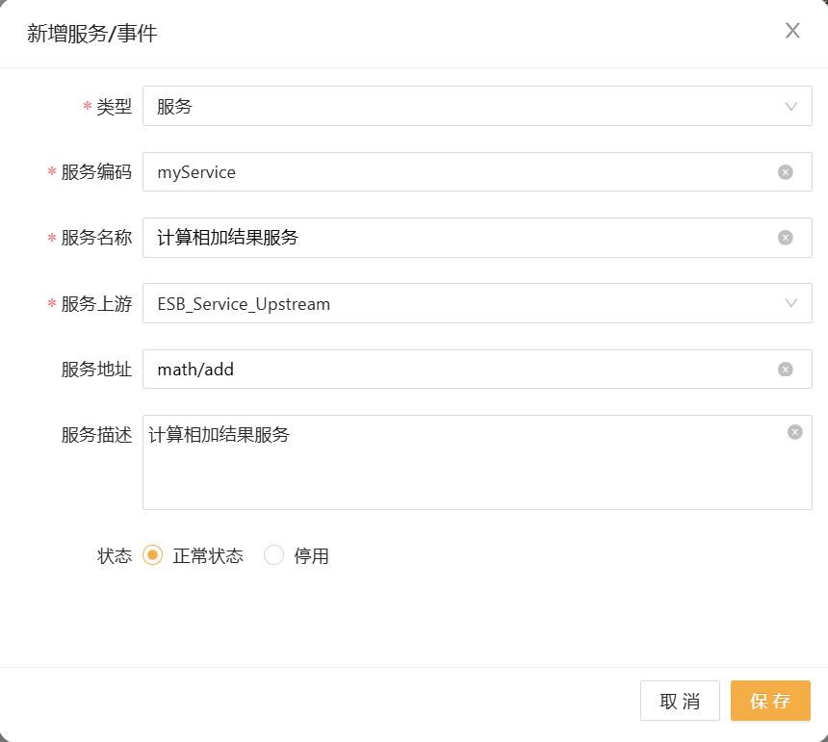Click the orange highlighted 保存 control

(x=770, y=701)
